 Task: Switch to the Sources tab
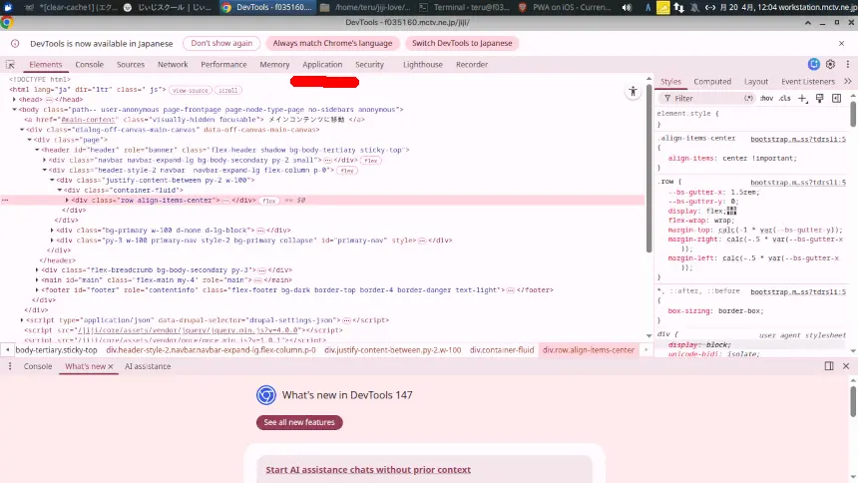click(x=131, y=65)
